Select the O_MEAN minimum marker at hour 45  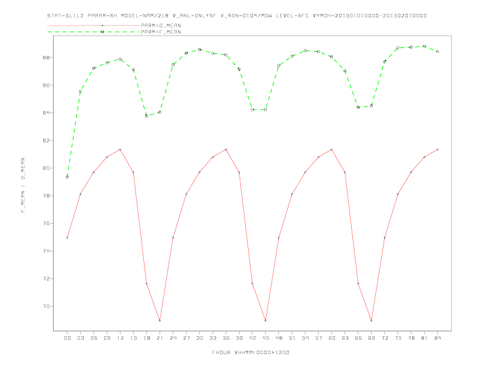pyautogui.click(x=266, y=320)
